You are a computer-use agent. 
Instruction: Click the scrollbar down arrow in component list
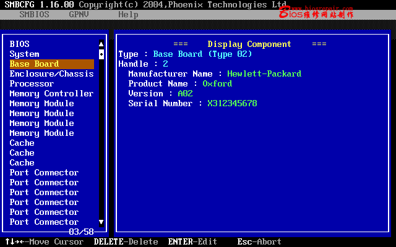[x=101, y=222]
